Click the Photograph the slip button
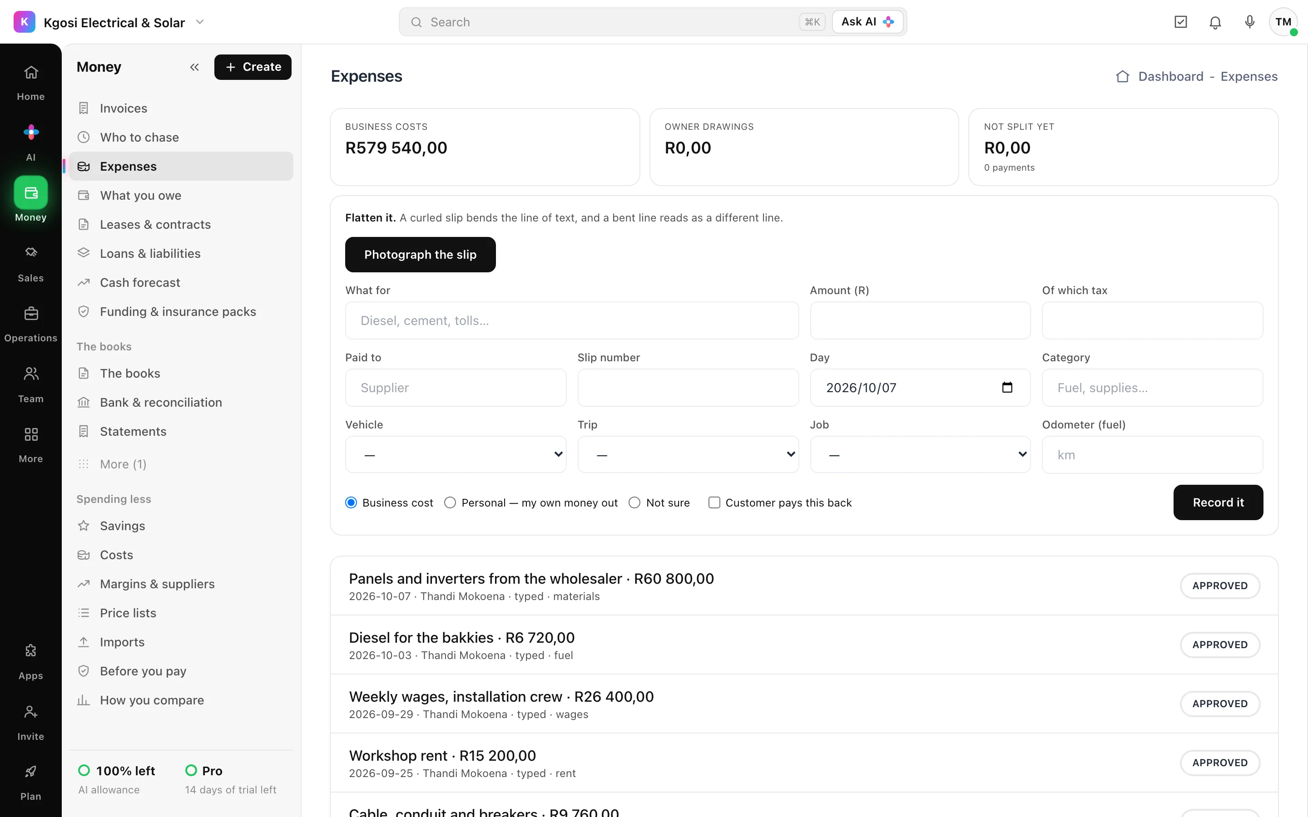Image resolution: width=1308 pixels, height=817 pixels. coord(421,255)
